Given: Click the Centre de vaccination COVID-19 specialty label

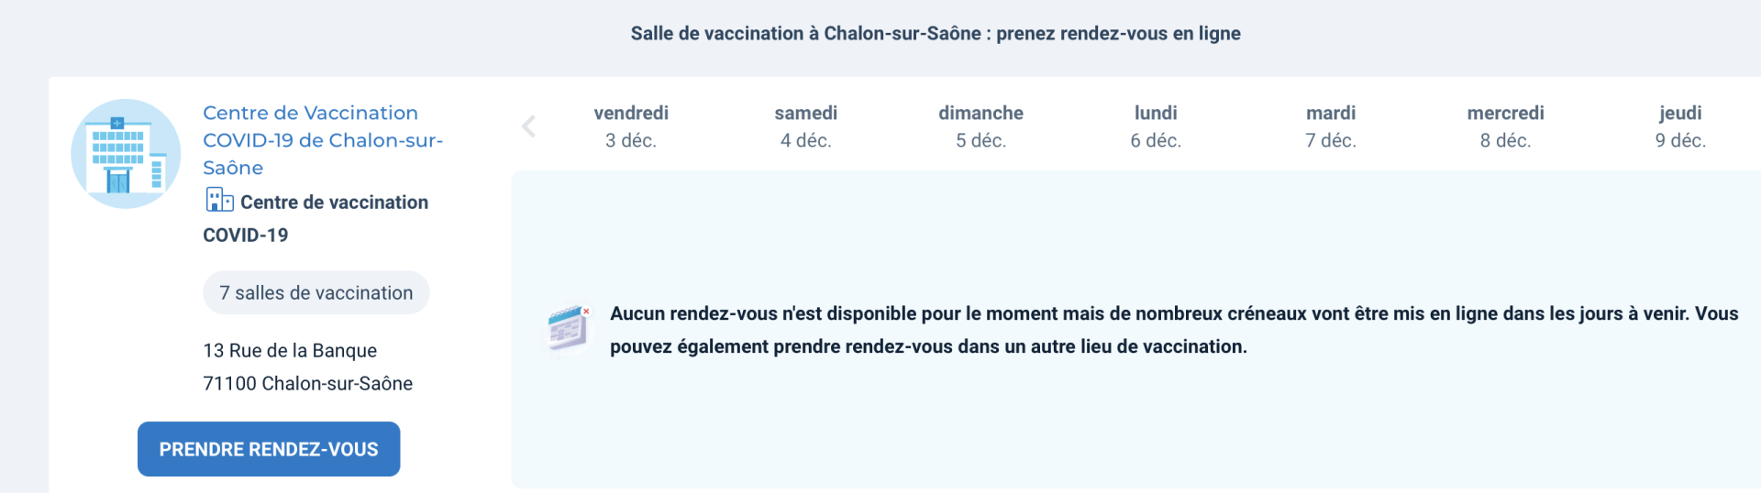Looking at the screenshot, I should 316,218.
